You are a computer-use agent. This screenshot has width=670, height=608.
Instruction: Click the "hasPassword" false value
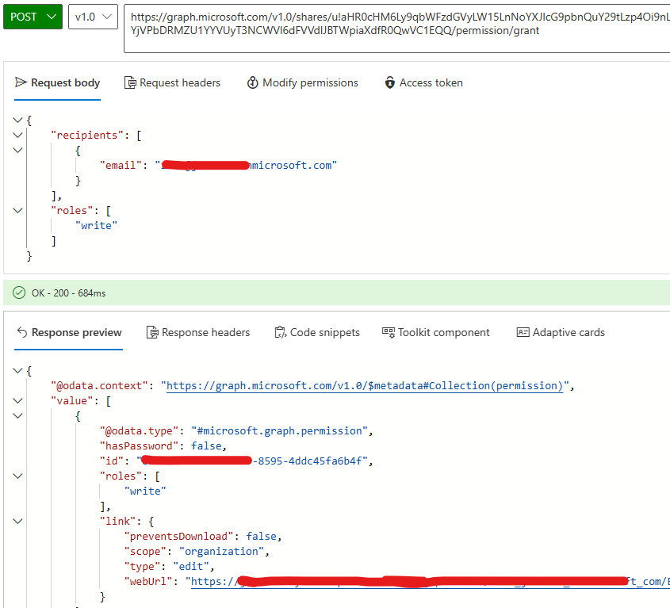(x=206, y=446)
